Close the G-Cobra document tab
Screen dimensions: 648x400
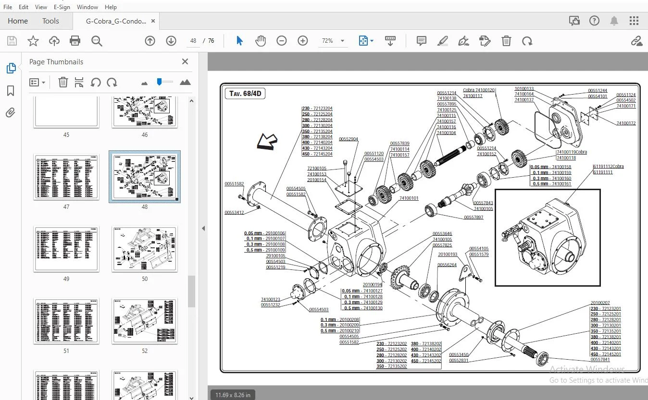pos(153,21)
